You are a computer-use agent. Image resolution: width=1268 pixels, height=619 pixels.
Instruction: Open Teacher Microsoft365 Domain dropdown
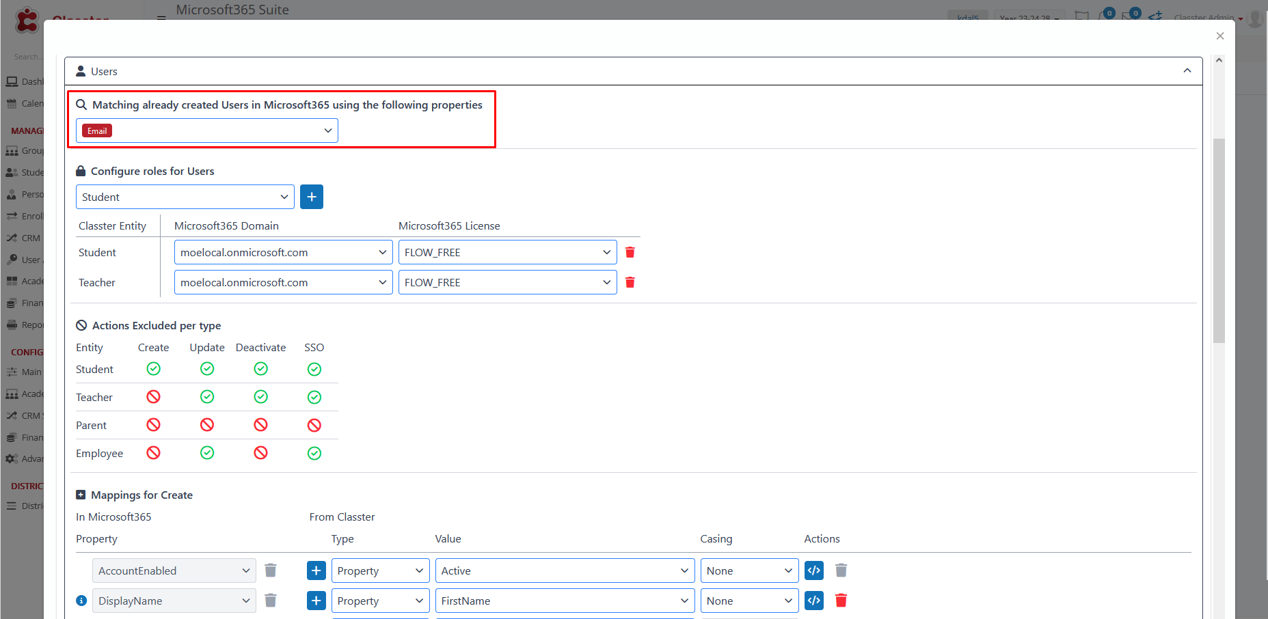[284, 282]
